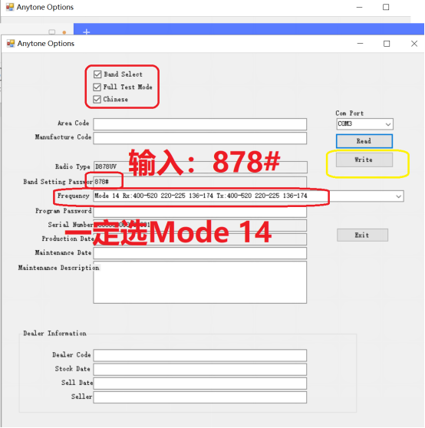
Task: Click the Production Date field
Action: coord(199,239)
